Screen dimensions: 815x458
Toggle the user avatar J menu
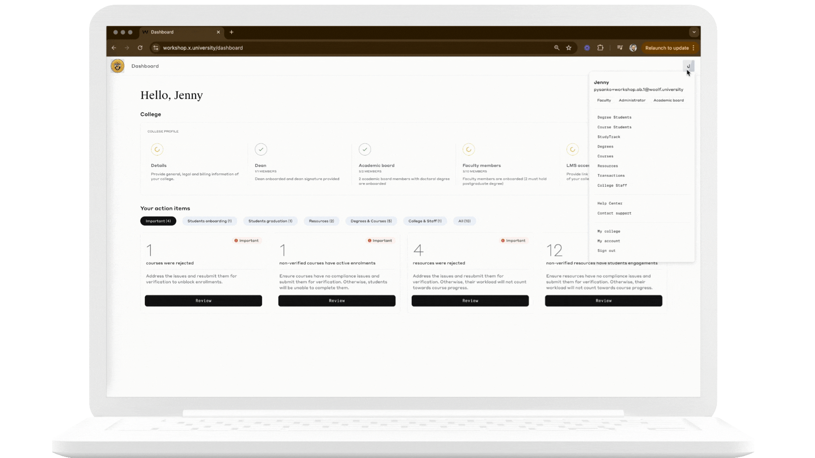pyautogui.click(x=688, y=66)
